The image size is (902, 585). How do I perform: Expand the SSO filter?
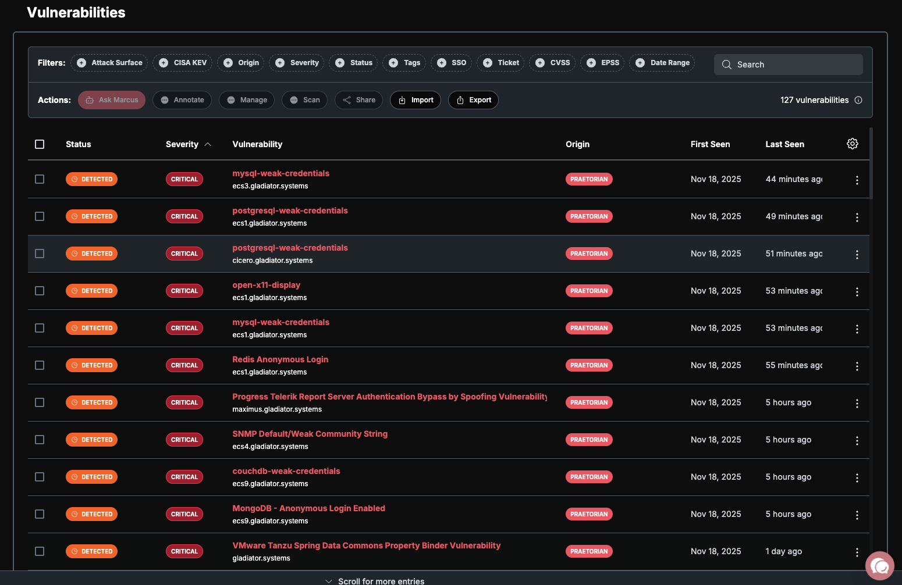[452, 63]
